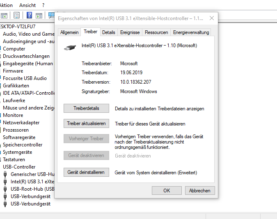Screen dimensions: 277x219
Task: Open the Ereignisse tab
Action: pyautogui.click(x=130, y=32)
